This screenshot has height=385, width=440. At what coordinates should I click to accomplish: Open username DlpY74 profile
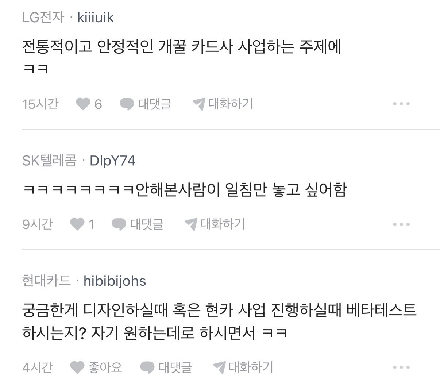112,161
